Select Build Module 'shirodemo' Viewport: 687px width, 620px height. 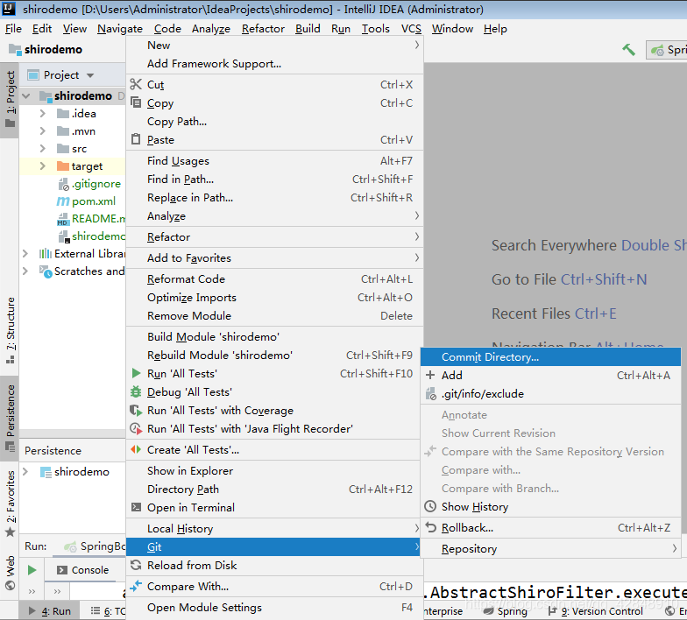point(274,336)
